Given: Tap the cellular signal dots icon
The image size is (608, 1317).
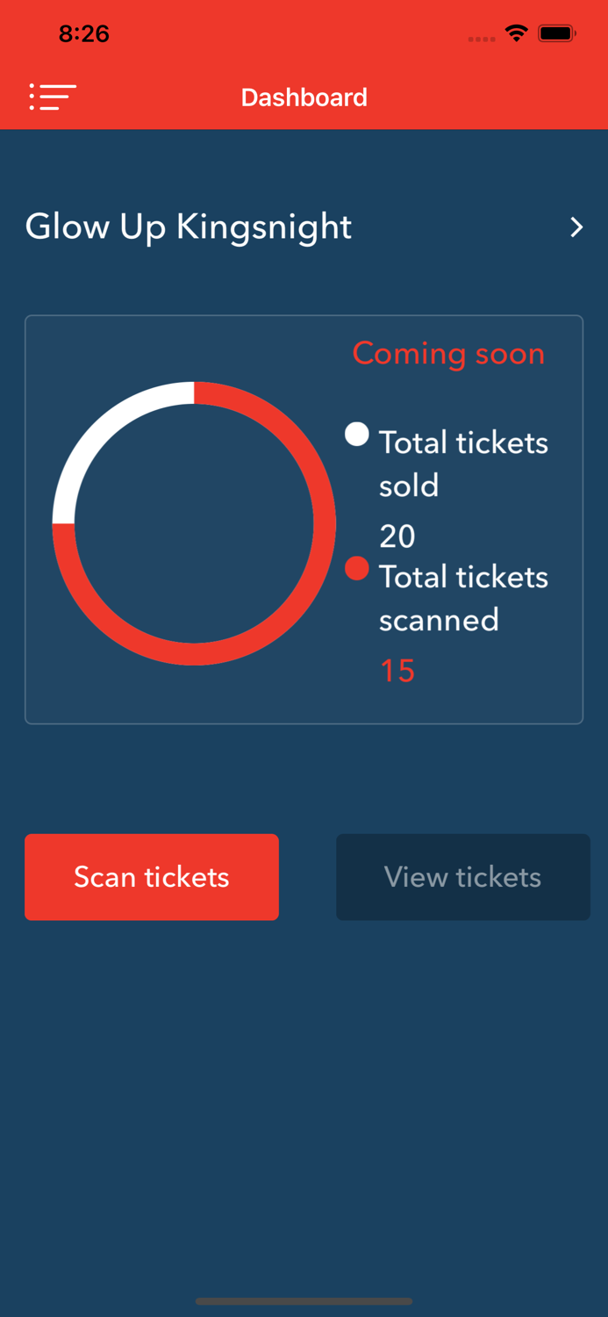Looking at the screenshot, I should tap(481, 39).
